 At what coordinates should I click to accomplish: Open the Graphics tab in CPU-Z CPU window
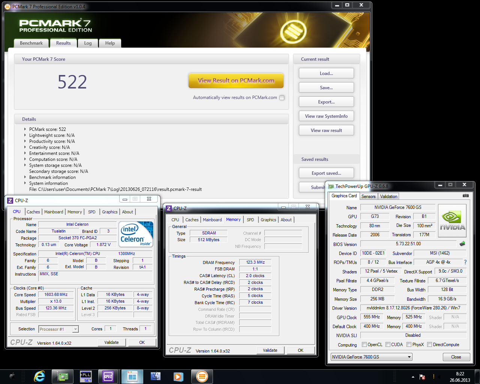(109, 212)
